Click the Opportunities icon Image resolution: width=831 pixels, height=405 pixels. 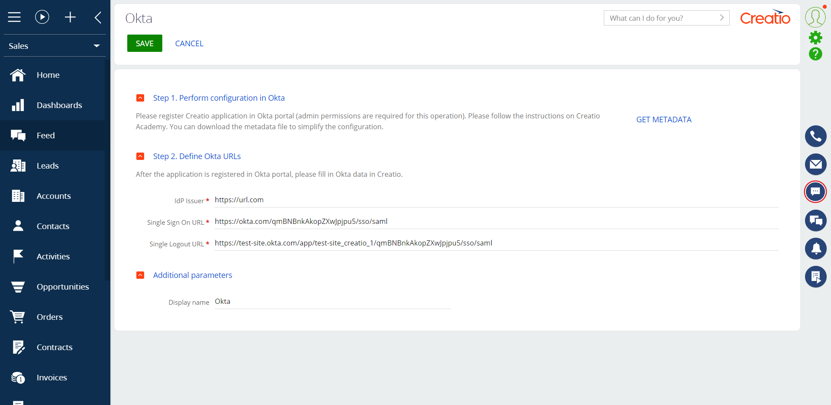pos(18,286)
